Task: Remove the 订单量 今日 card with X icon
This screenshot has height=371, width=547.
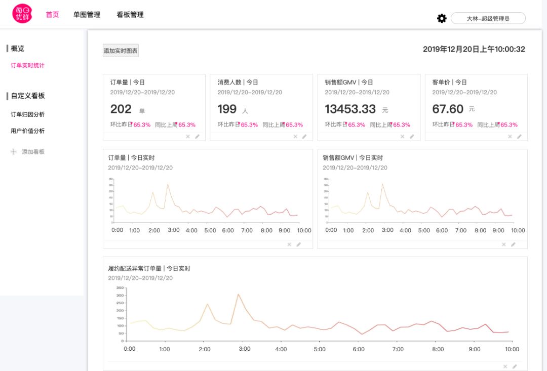Action: [188, 136]
